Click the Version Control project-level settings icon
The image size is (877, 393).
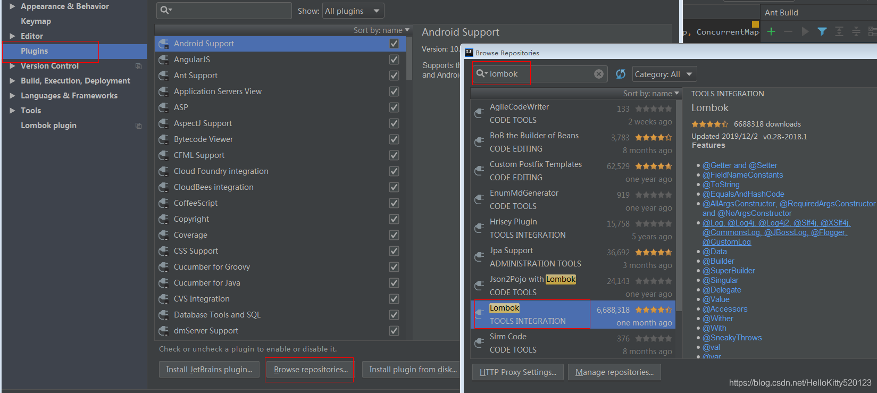pos(138,66)
